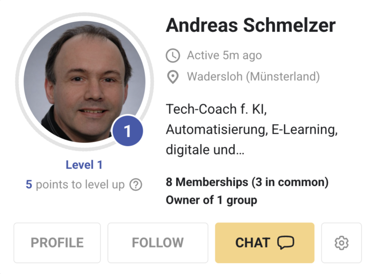Open the gear settings button

[341, 243]
